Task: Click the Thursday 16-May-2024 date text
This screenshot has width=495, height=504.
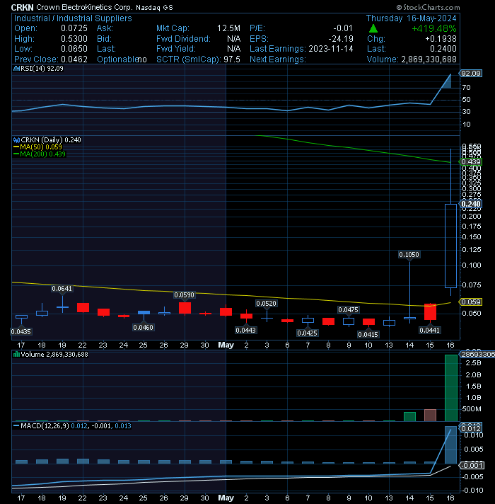Action: (412, 18)
